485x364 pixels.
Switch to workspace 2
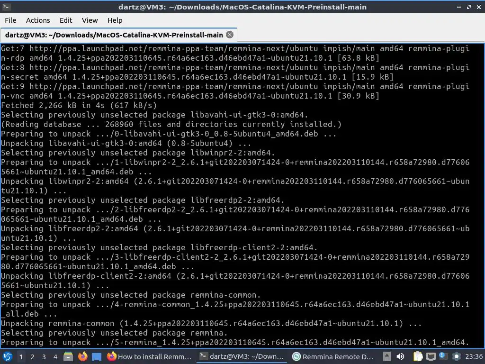pyautogui.click(x=33, y=357)
